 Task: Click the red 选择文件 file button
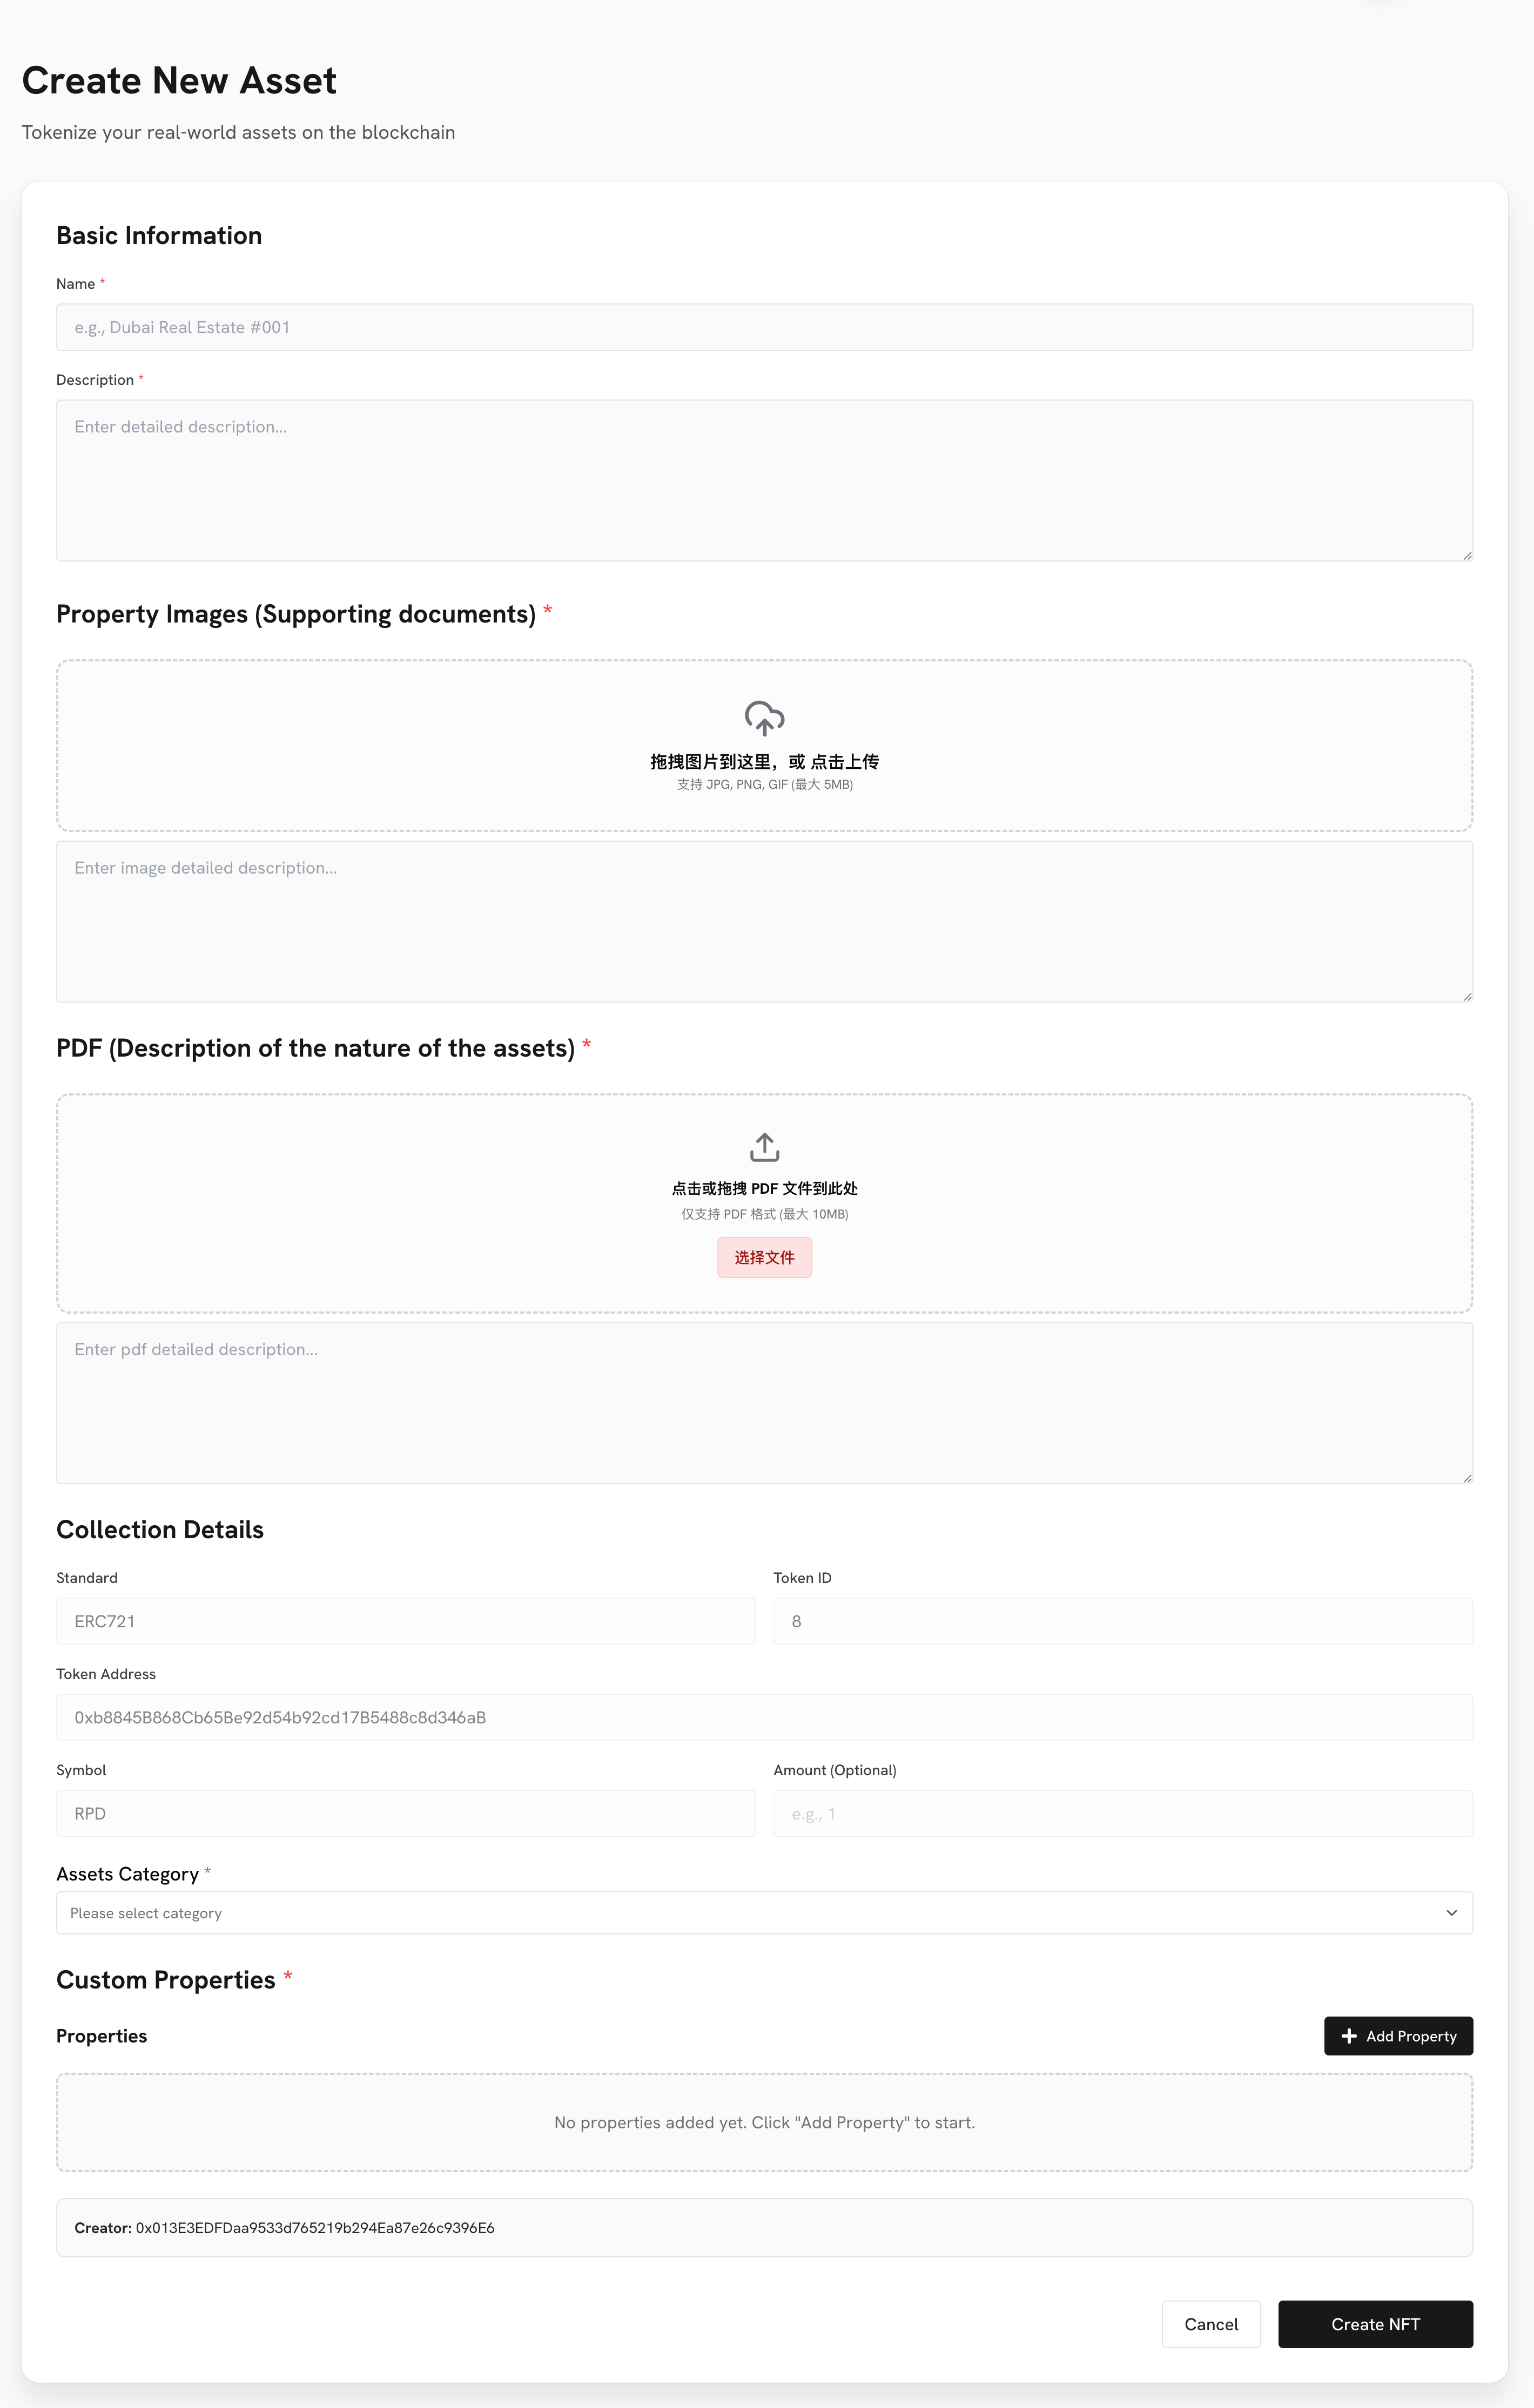(x=764, y=1257)
